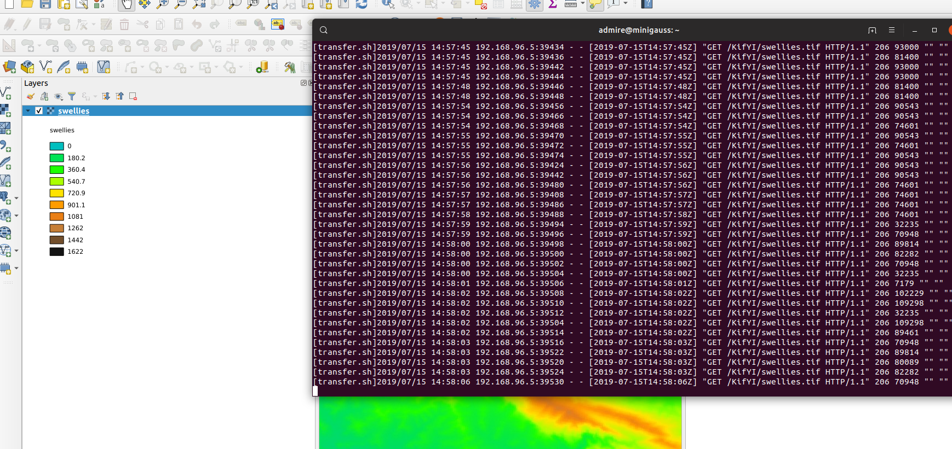
Task: Remove selected layer via Layers toolbar
Action: tap(133, 97)
